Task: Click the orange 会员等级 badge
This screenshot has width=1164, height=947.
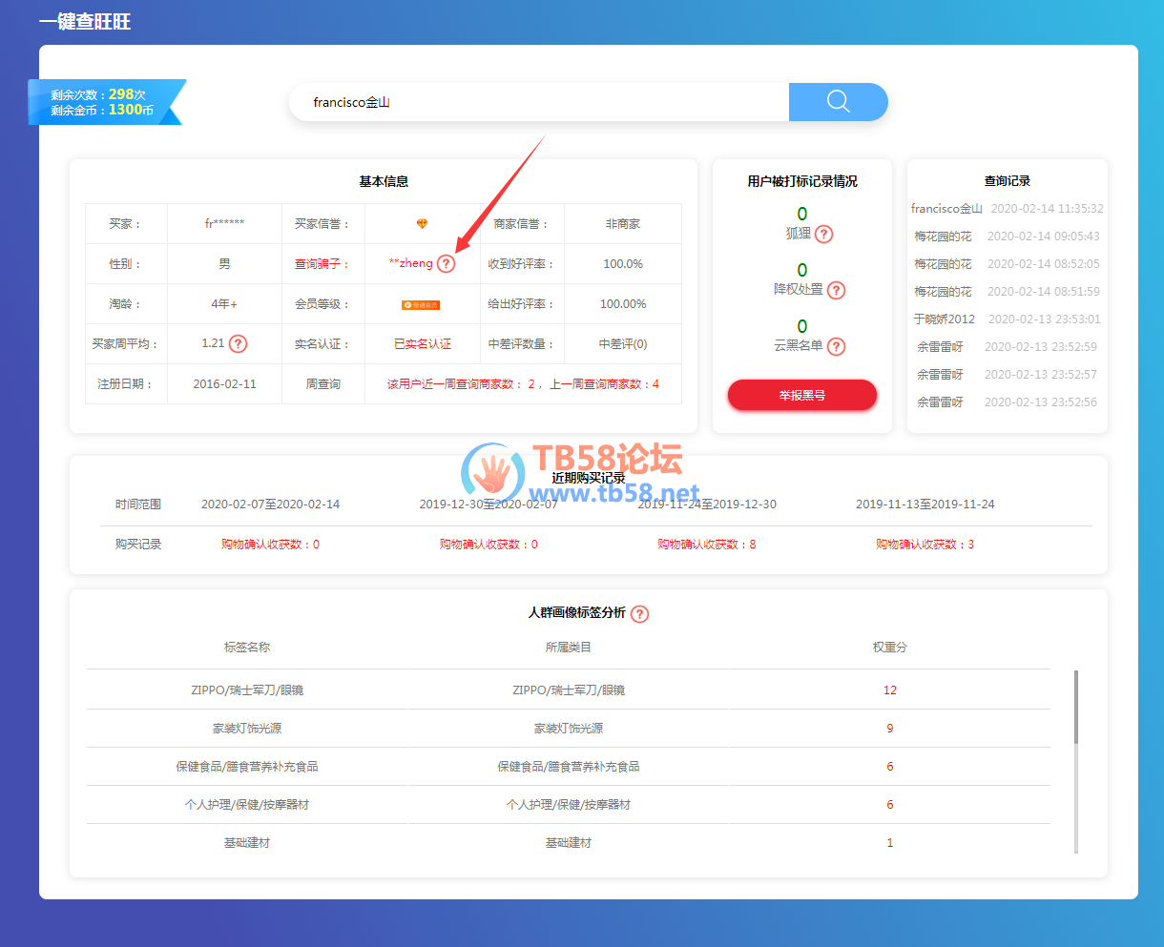Action: tap(421, 305)
